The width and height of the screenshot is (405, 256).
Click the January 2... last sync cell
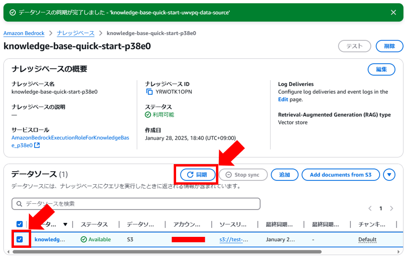pos(280,240)
